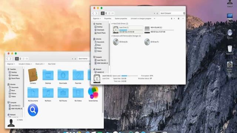
Task: Open Organize dropdown in Computer window
Action: (x=97, y=18)
